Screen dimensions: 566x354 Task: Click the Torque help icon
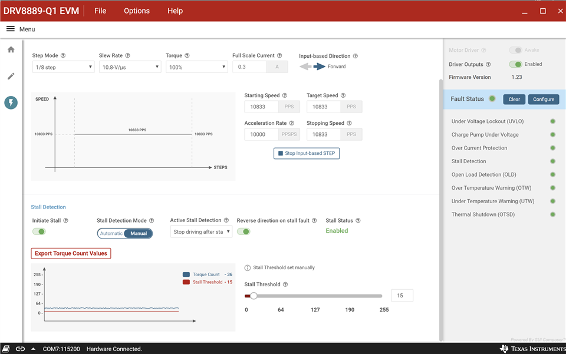click(x=187, y=55)
